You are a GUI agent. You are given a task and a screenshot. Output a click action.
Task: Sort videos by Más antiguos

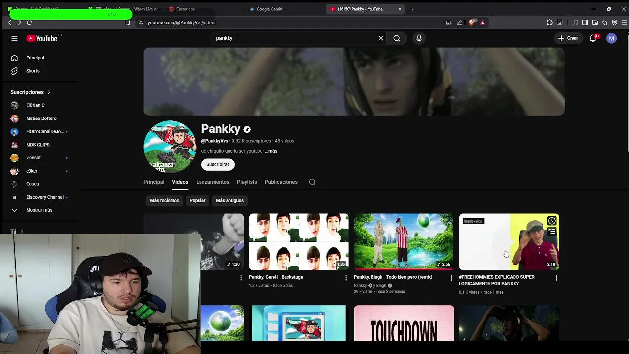229,200
